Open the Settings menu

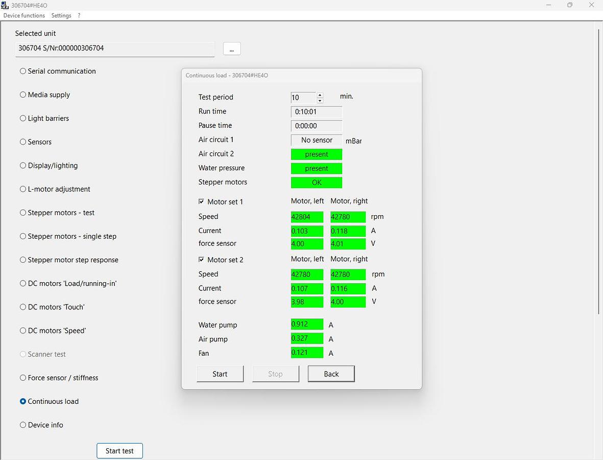[x=61, y=15]
